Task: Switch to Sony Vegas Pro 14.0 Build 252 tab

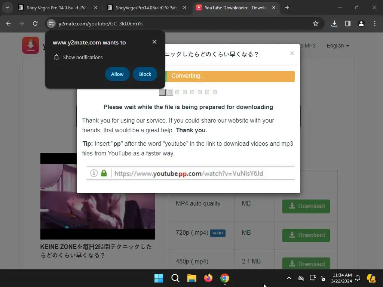Action: pos(57,8)
